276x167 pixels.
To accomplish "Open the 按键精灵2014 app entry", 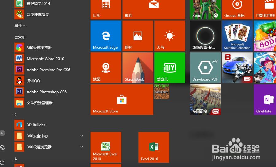I will pyautogui.click(x=49, y=3).
